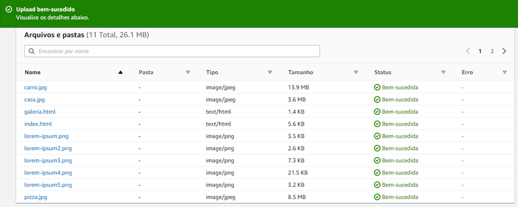Open the Tipo column sort dropdown
Image resolution: width=518 pixels, height=207 pixels.
coord(270,73)
